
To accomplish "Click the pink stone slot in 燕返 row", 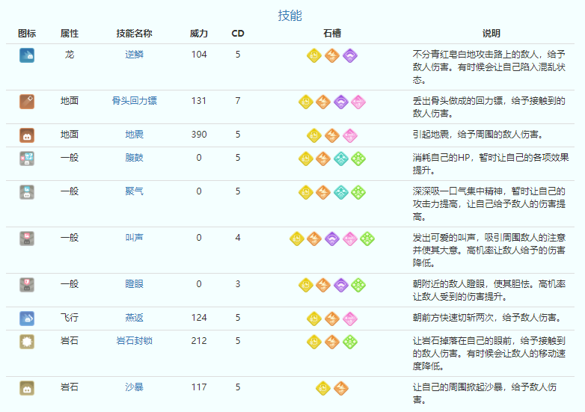I will tap(349, 319).
